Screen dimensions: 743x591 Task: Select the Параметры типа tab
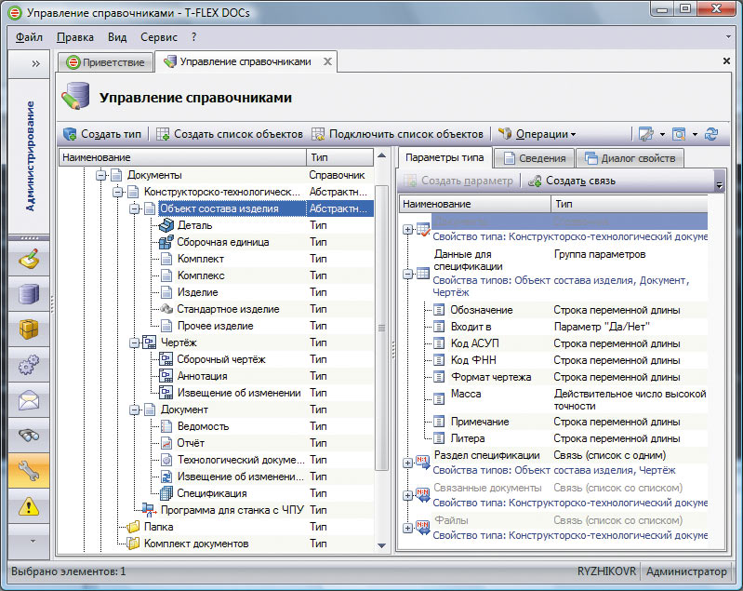444,157
